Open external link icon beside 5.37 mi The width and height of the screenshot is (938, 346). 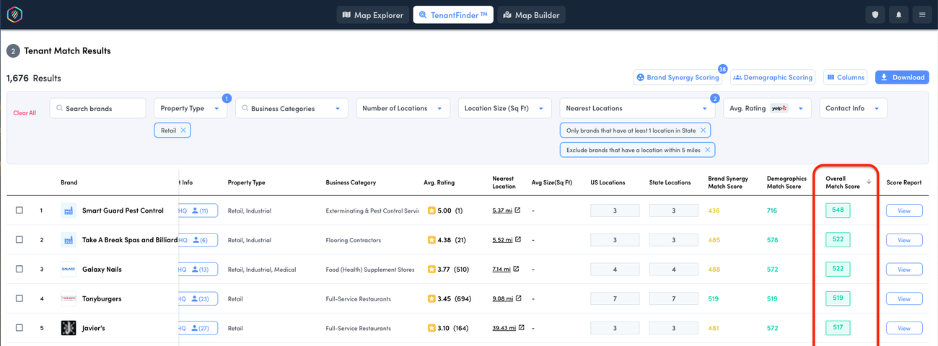pos(518,210)
